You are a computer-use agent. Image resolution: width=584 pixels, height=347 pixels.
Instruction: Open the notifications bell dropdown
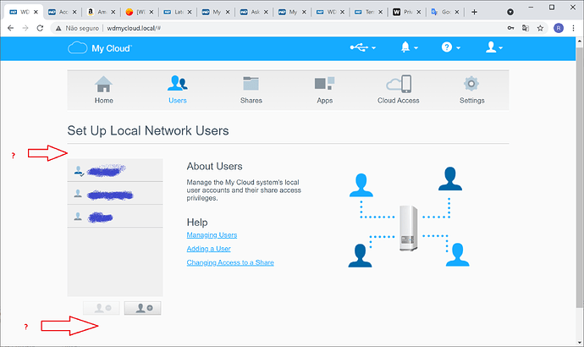[409, 47]
